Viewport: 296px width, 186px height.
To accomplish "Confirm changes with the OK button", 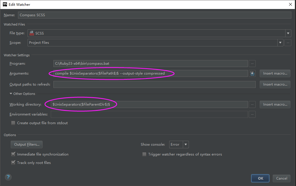I will pyautogui.click(x=260, y=178).
